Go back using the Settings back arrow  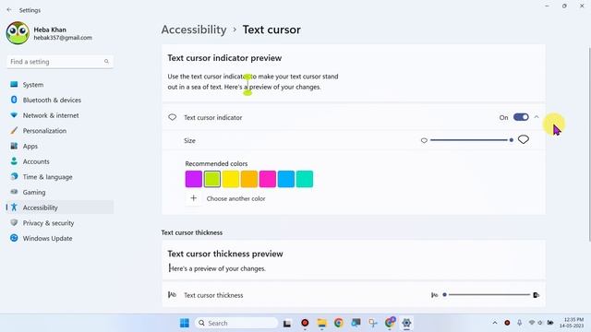9,10
